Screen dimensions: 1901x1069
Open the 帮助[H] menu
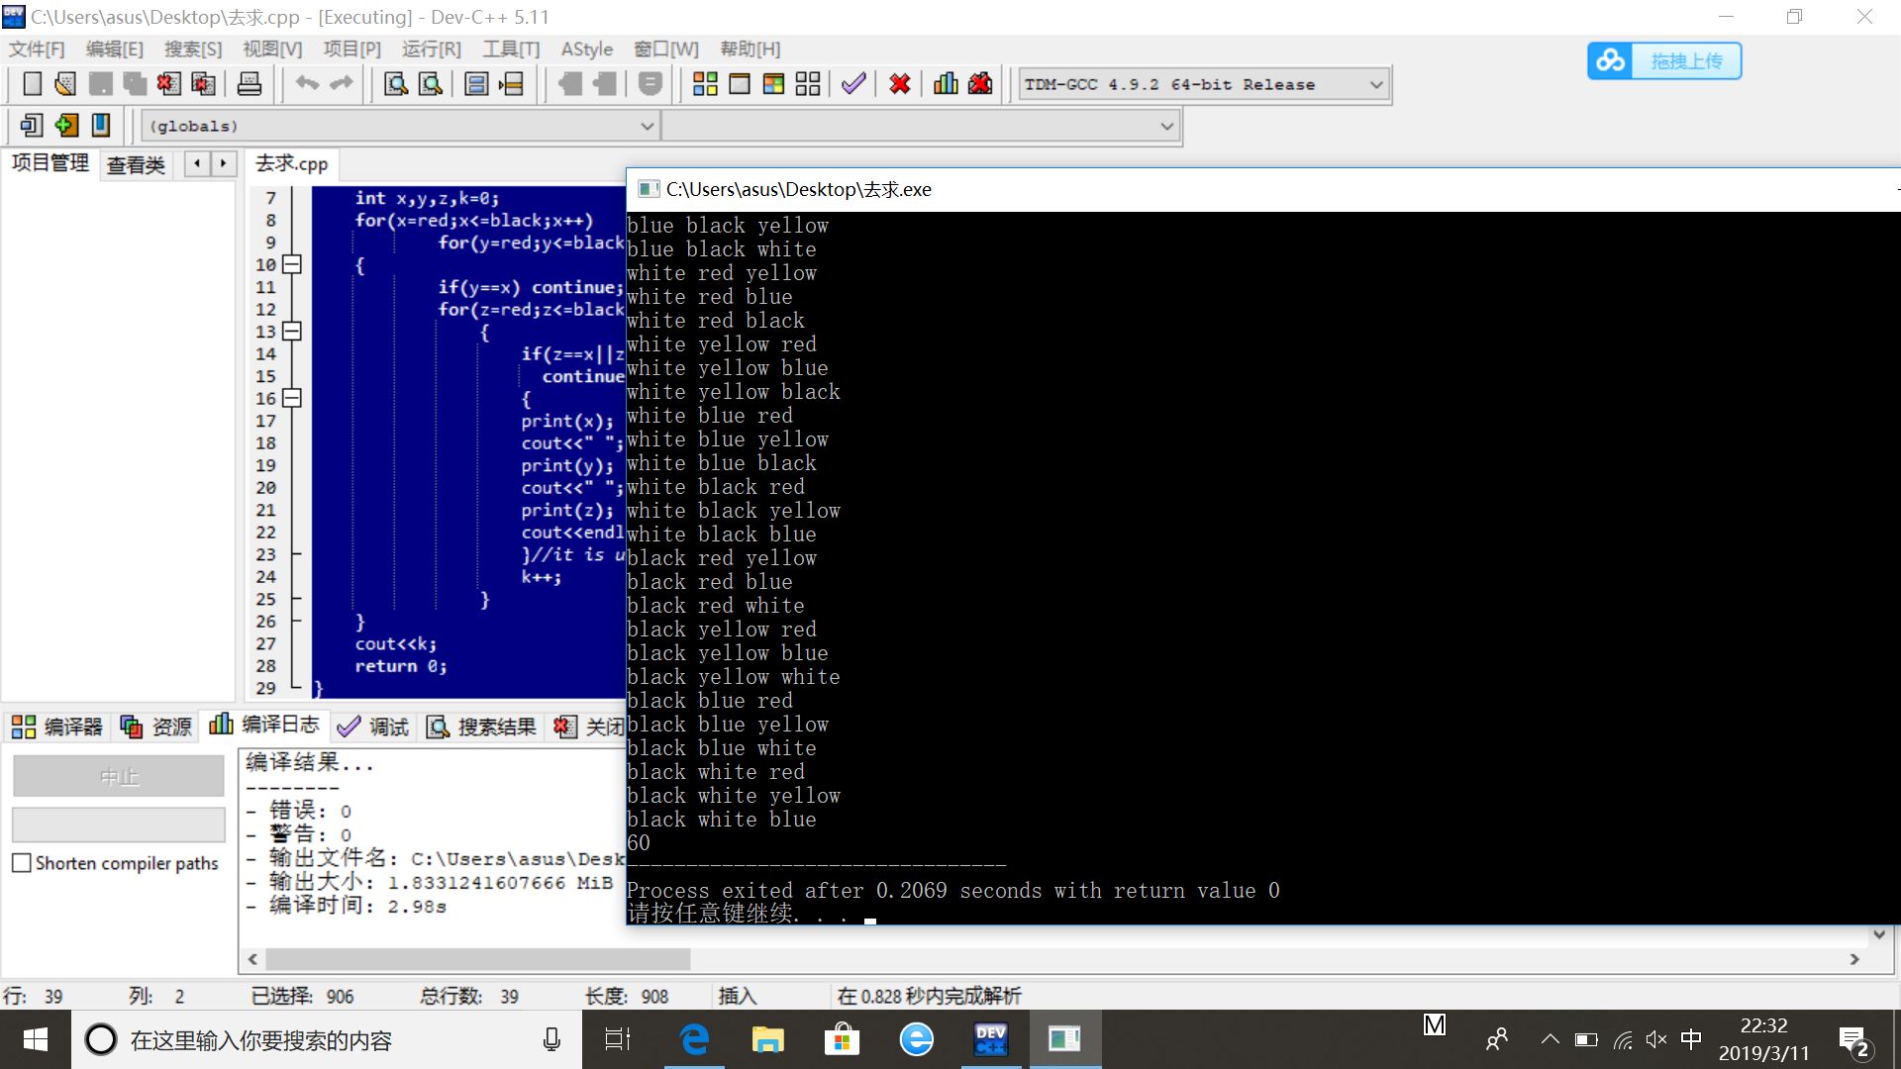(x=750, y=49)
